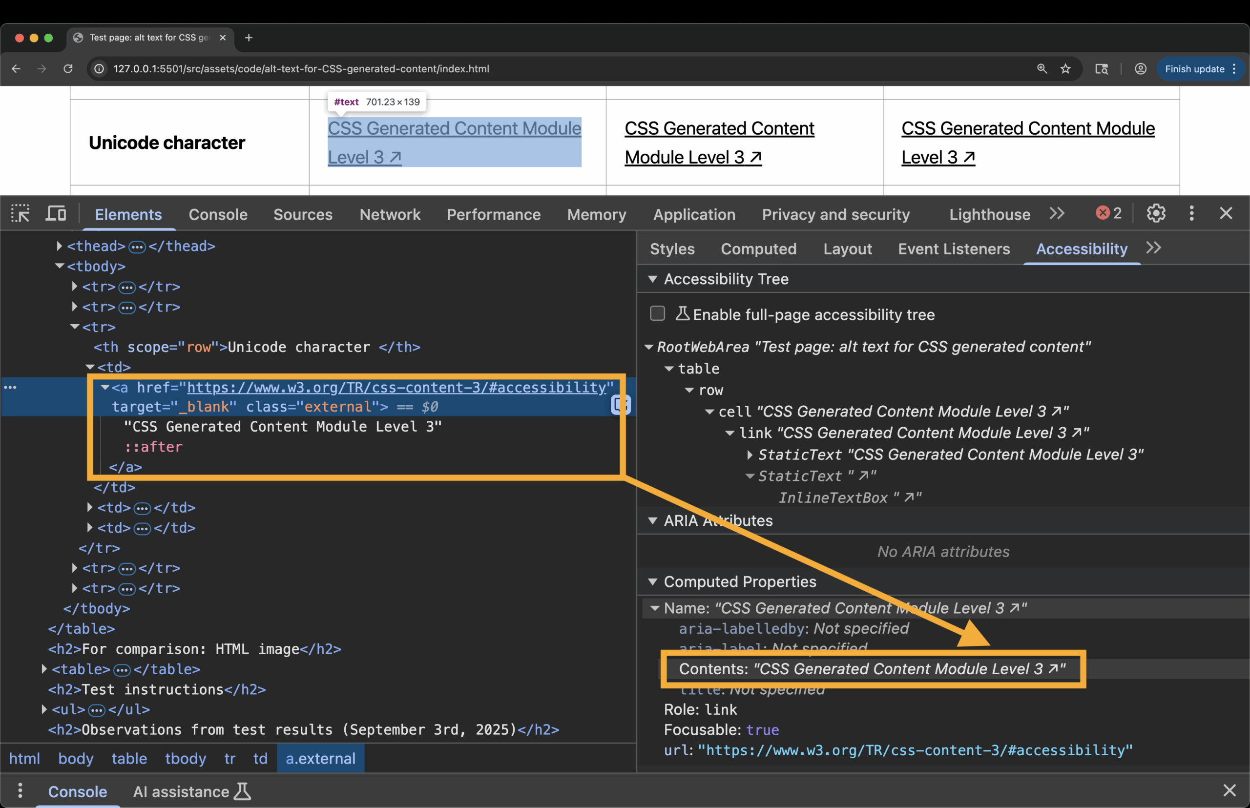
Task: Switch to the Network panel tab
Action: point(390,215)
